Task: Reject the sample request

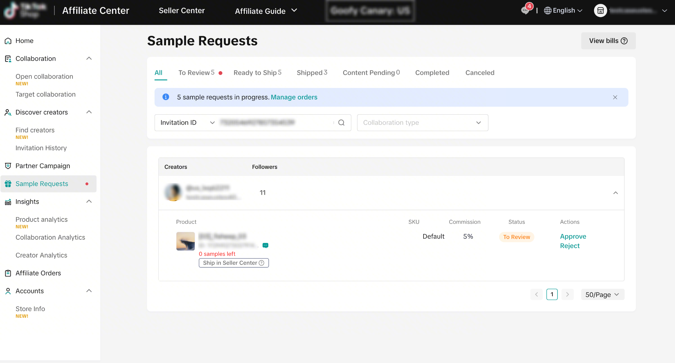Action: (x=570, y=246)
